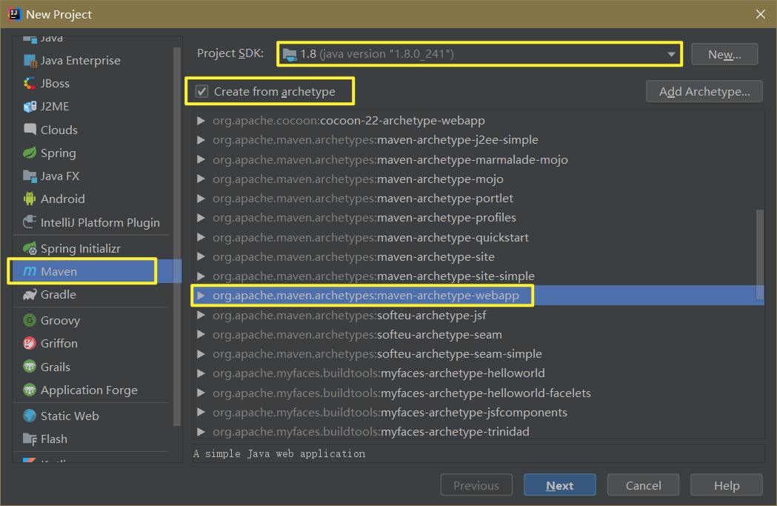
Task: Click the Gradle elephant icon
Action: (x=30, y=294)
